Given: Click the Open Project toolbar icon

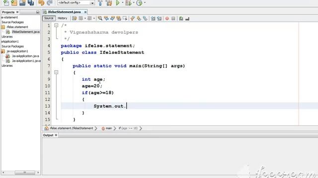Looking at the screenshot, I should point(22,2).
